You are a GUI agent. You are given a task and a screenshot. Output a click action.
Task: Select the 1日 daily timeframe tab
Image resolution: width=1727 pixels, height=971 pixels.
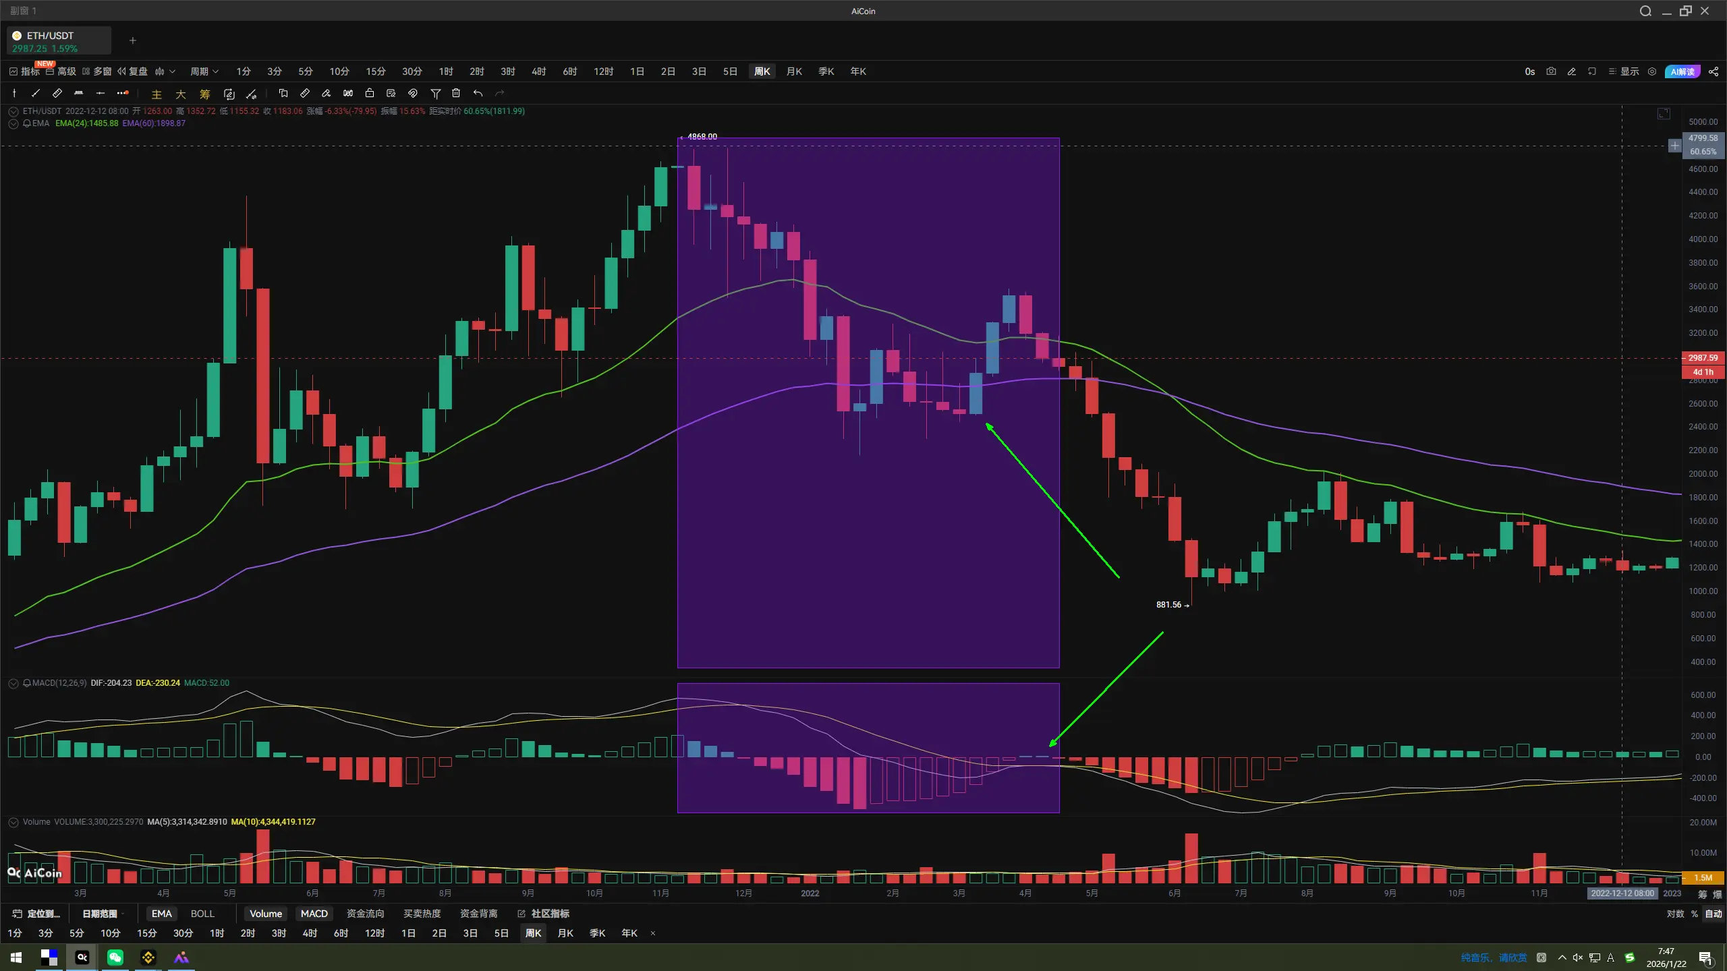pyautogui.click(x=637, y=71)
